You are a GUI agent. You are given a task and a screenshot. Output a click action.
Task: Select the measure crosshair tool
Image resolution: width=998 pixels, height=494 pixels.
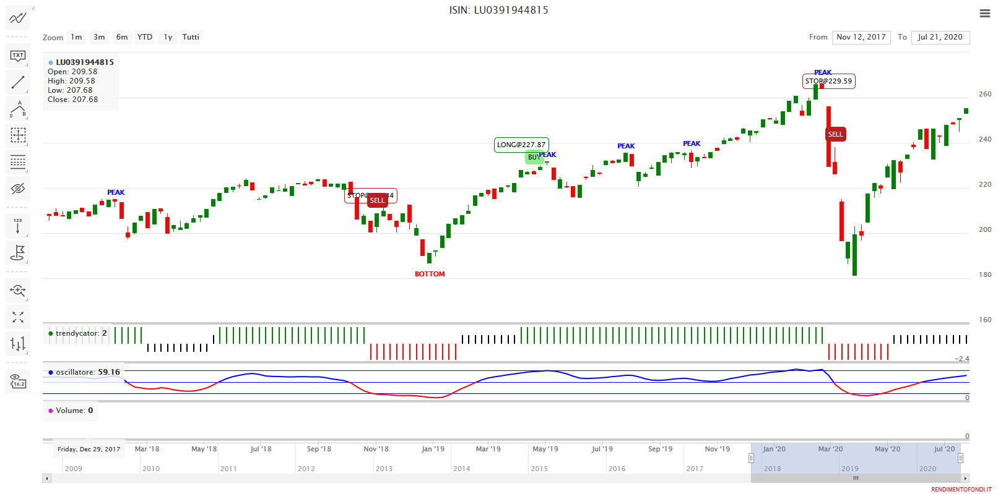point(17,135)
